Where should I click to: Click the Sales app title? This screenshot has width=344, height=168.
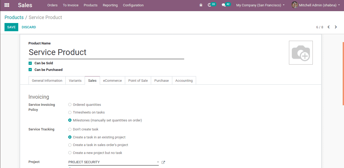(25, 5)
